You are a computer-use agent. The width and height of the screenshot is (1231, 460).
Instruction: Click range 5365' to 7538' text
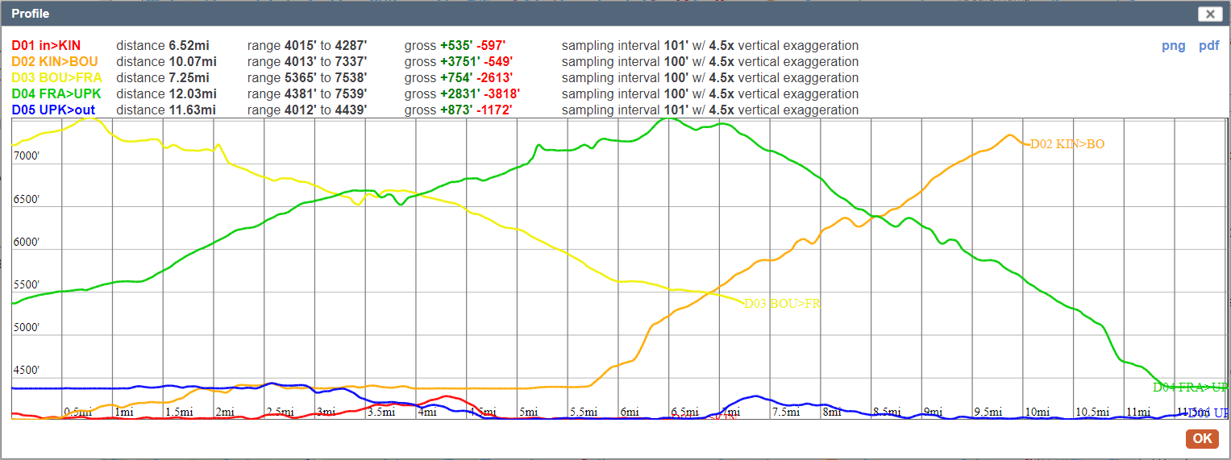point(307,78)
